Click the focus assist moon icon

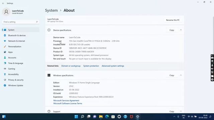[210, 117]
